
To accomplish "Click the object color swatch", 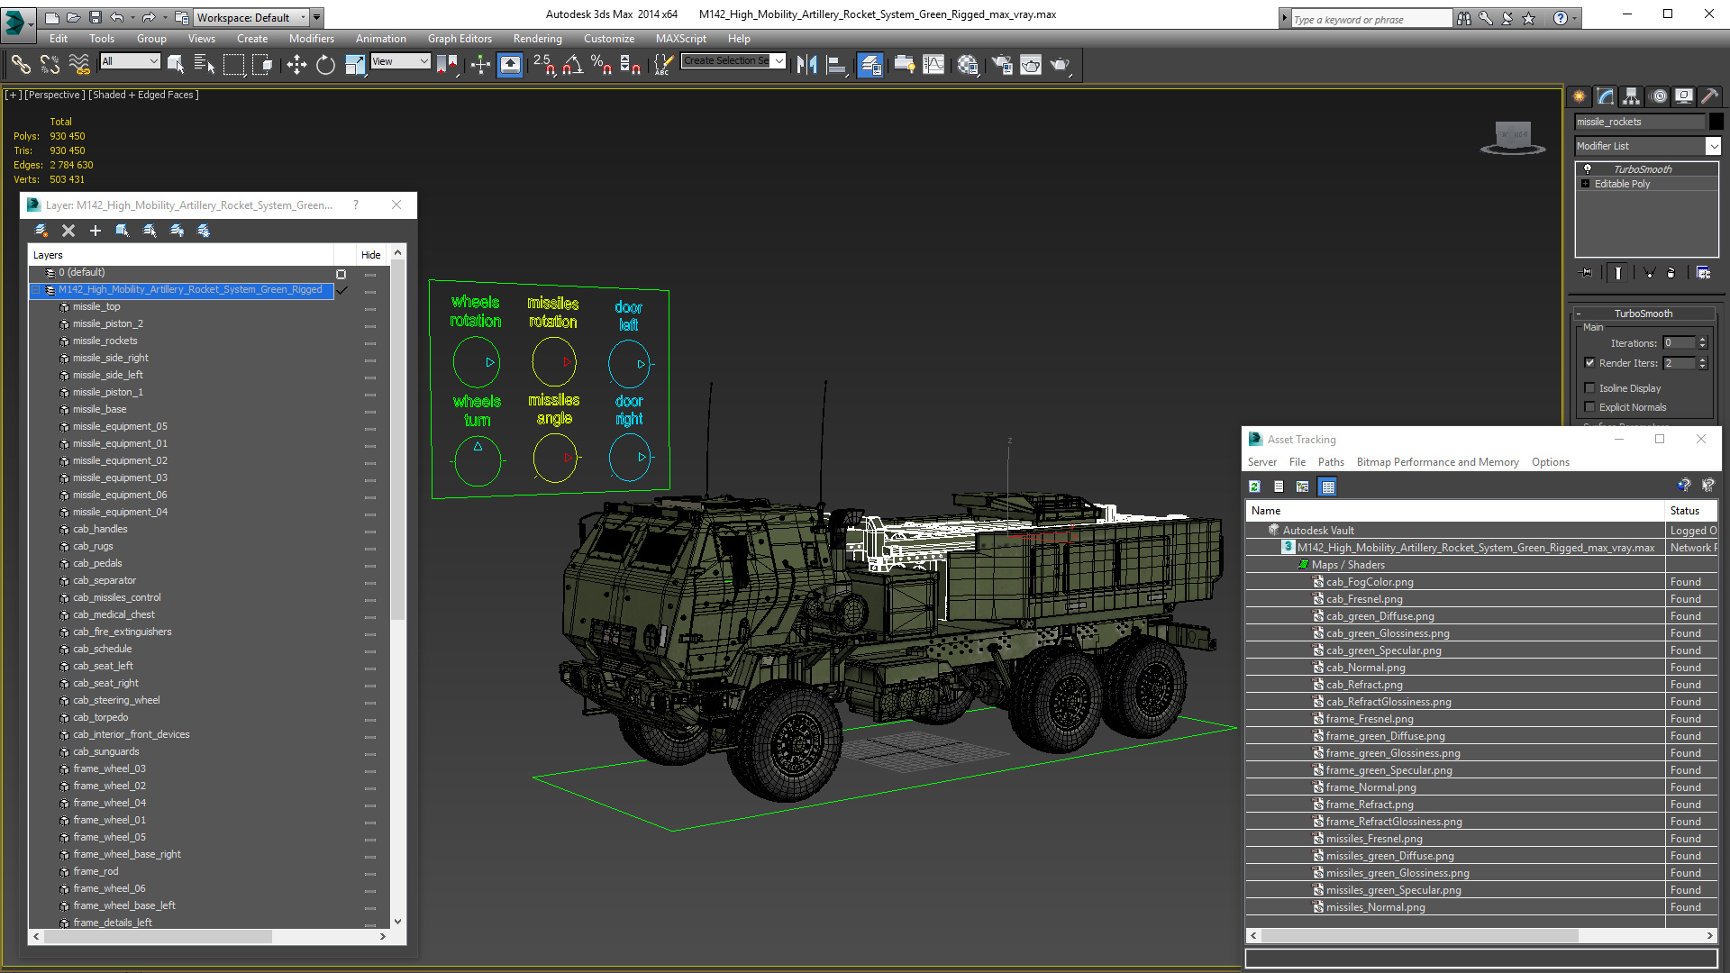I will click(1716, 122).
